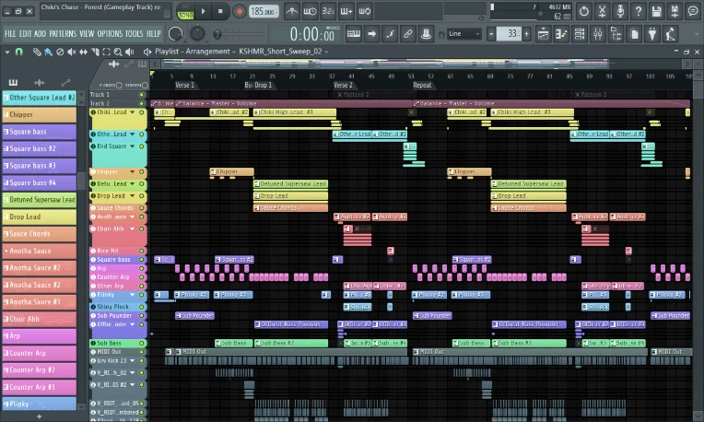
Task: Mute the Square bass track
Action: [141, 260]
